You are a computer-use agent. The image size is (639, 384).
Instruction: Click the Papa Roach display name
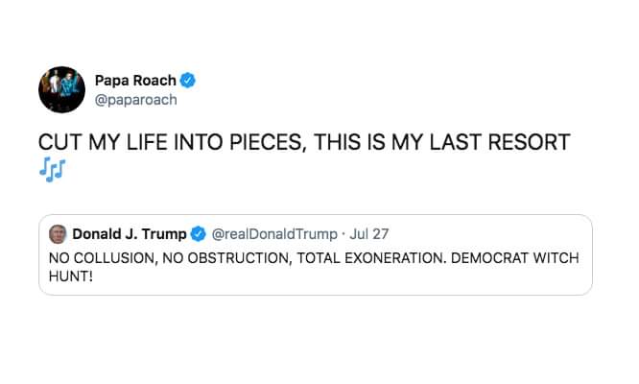[x=135, y=80]
